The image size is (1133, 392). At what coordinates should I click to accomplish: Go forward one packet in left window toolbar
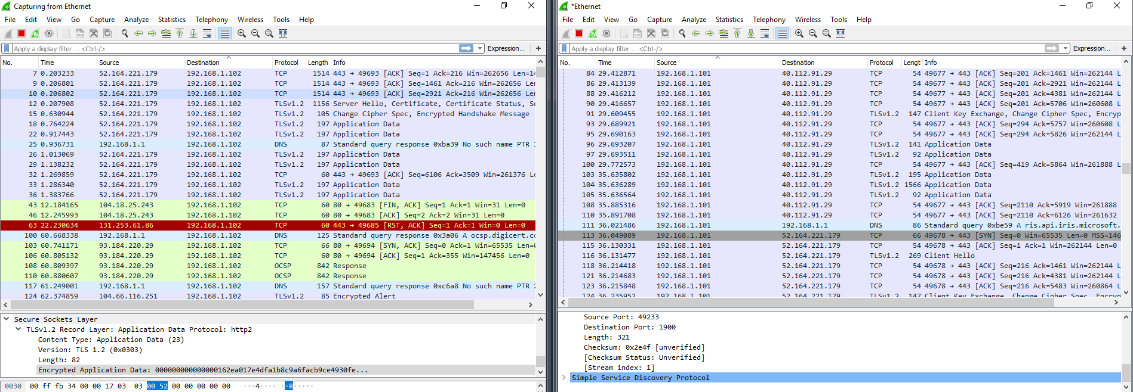coord(152,33)
